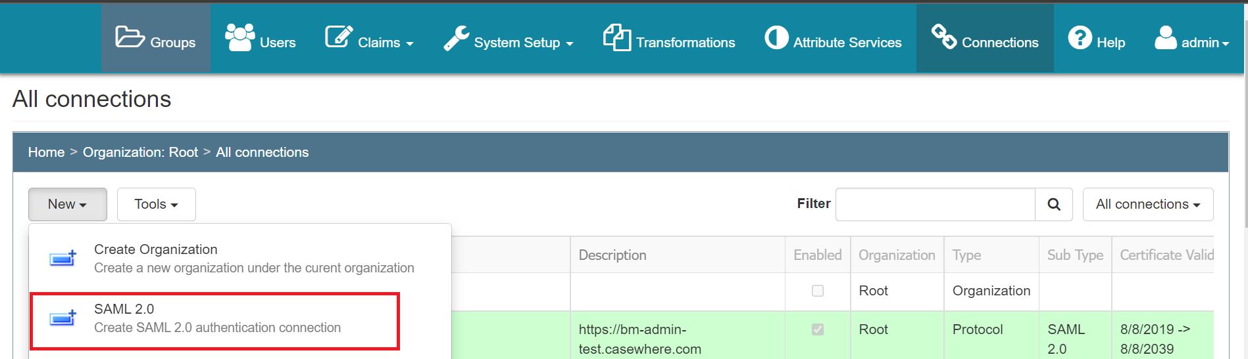Open Organization: Root breadcrumb link
The width and height of the screenshot is (1248, 359).
[x=140, y=152]
